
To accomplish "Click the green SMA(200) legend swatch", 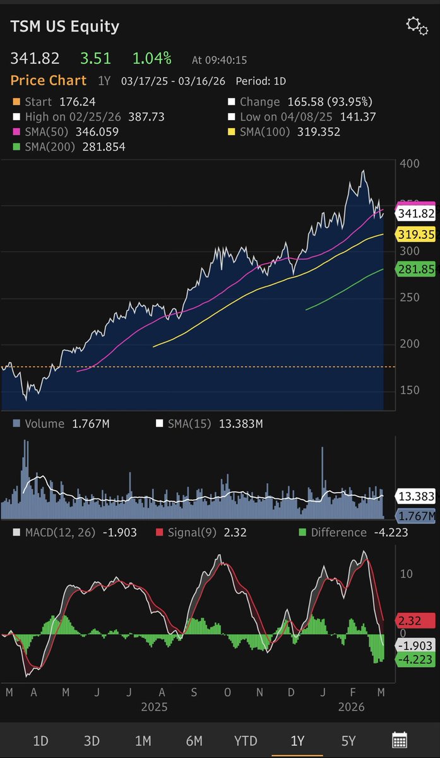I will (15, 147).
